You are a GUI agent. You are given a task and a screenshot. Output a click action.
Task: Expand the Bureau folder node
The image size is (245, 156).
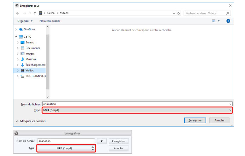coord(18,42)
